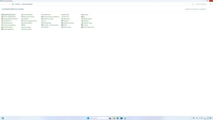The width and height of the screenshot is (213, 120).
Task: Open Szinkronizálási központ sync center
Action: coord(7,27)
